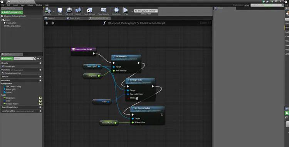Open the Help menu
This screenshot has height=147, width=289.
[x=47, y=5]
